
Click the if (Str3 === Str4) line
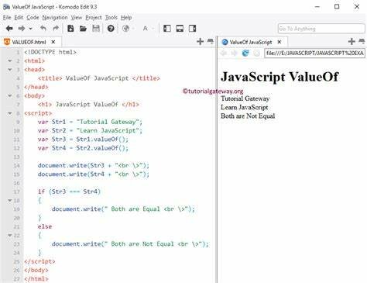pyautogui.click(x=69, y=192)
